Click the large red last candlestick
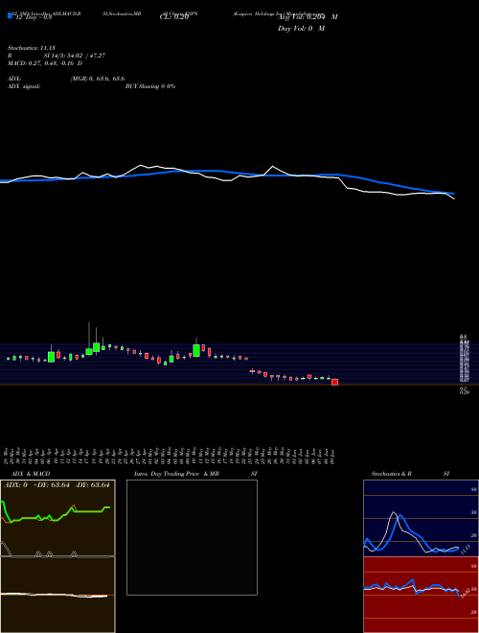Image resolution: width=479 pixels, height=633 pixels. coord(334,382)
